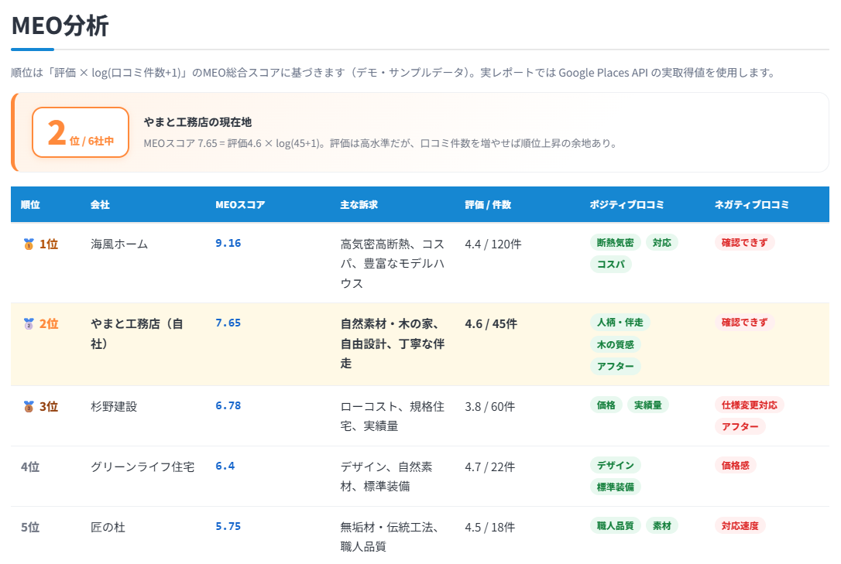Click the gold medal icon beside 1位
This screenshot has height=564, width=841.
[29, 244]
